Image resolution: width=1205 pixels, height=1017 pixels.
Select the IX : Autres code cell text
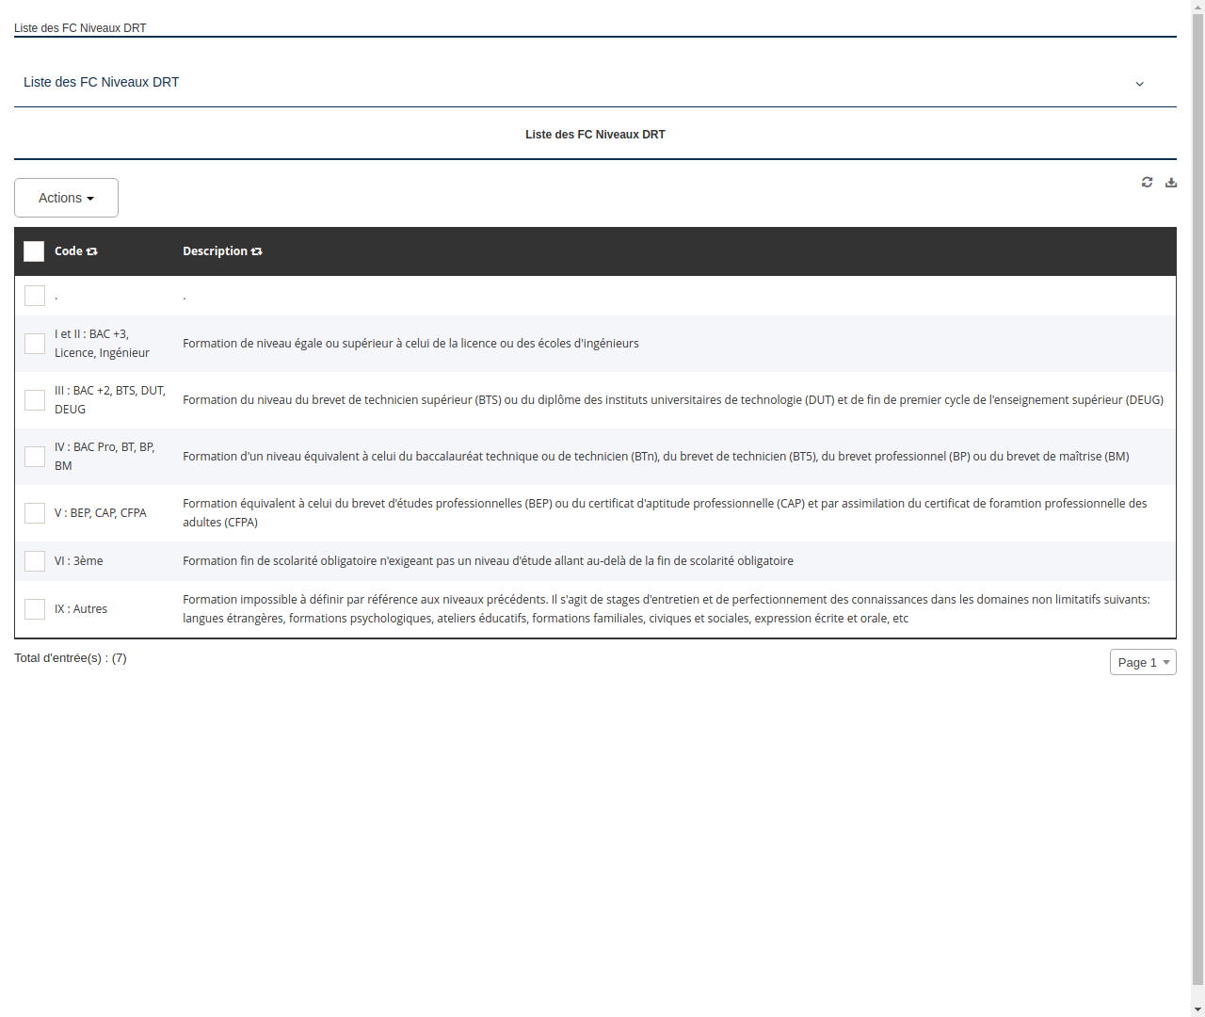81,608
